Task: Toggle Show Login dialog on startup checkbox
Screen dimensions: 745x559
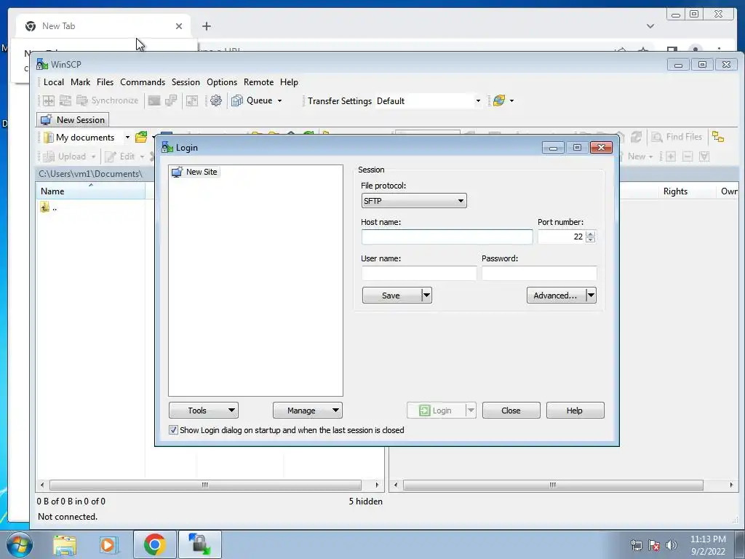Action: pos(173,430)
